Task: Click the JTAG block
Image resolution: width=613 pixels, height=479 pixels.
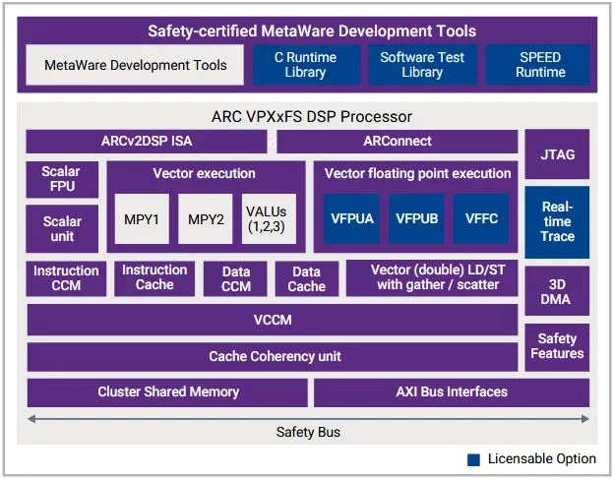Action: tap(557, 154)
